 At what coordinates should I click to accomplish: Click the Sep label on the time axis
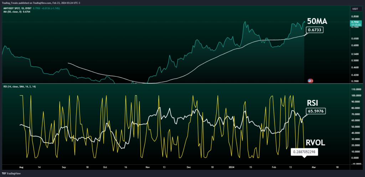click(64, 167)
